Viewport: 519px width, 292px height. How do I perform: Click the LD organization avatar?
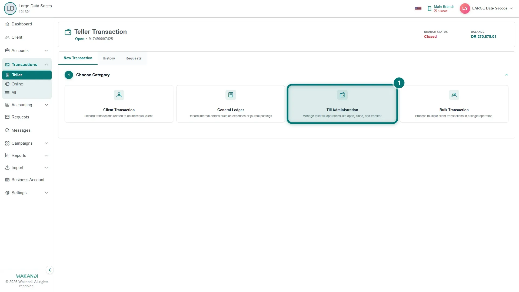coord(10,8)
